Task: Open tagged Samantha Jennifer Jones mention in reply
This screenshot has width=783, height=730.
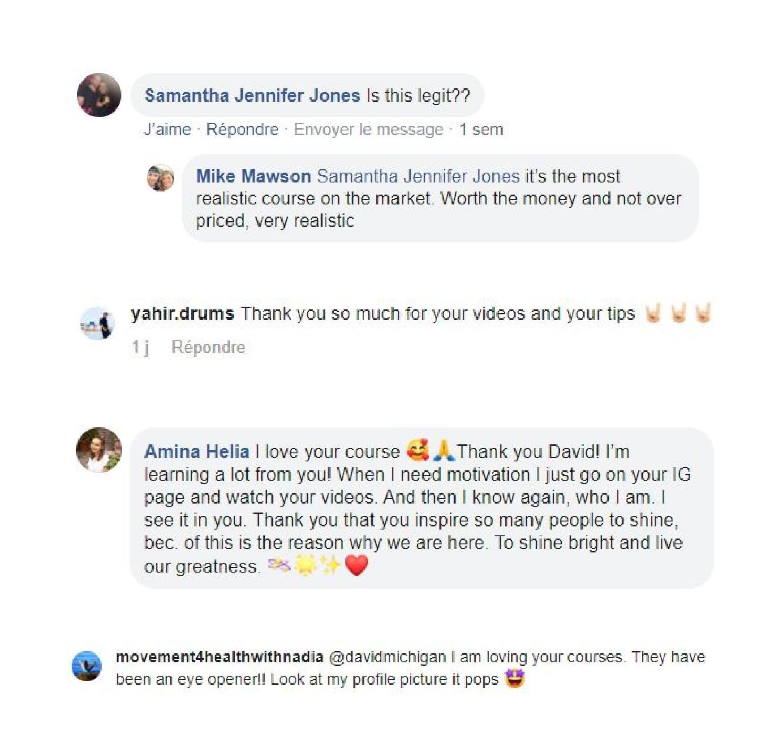Action: click(x=418, y=176)
